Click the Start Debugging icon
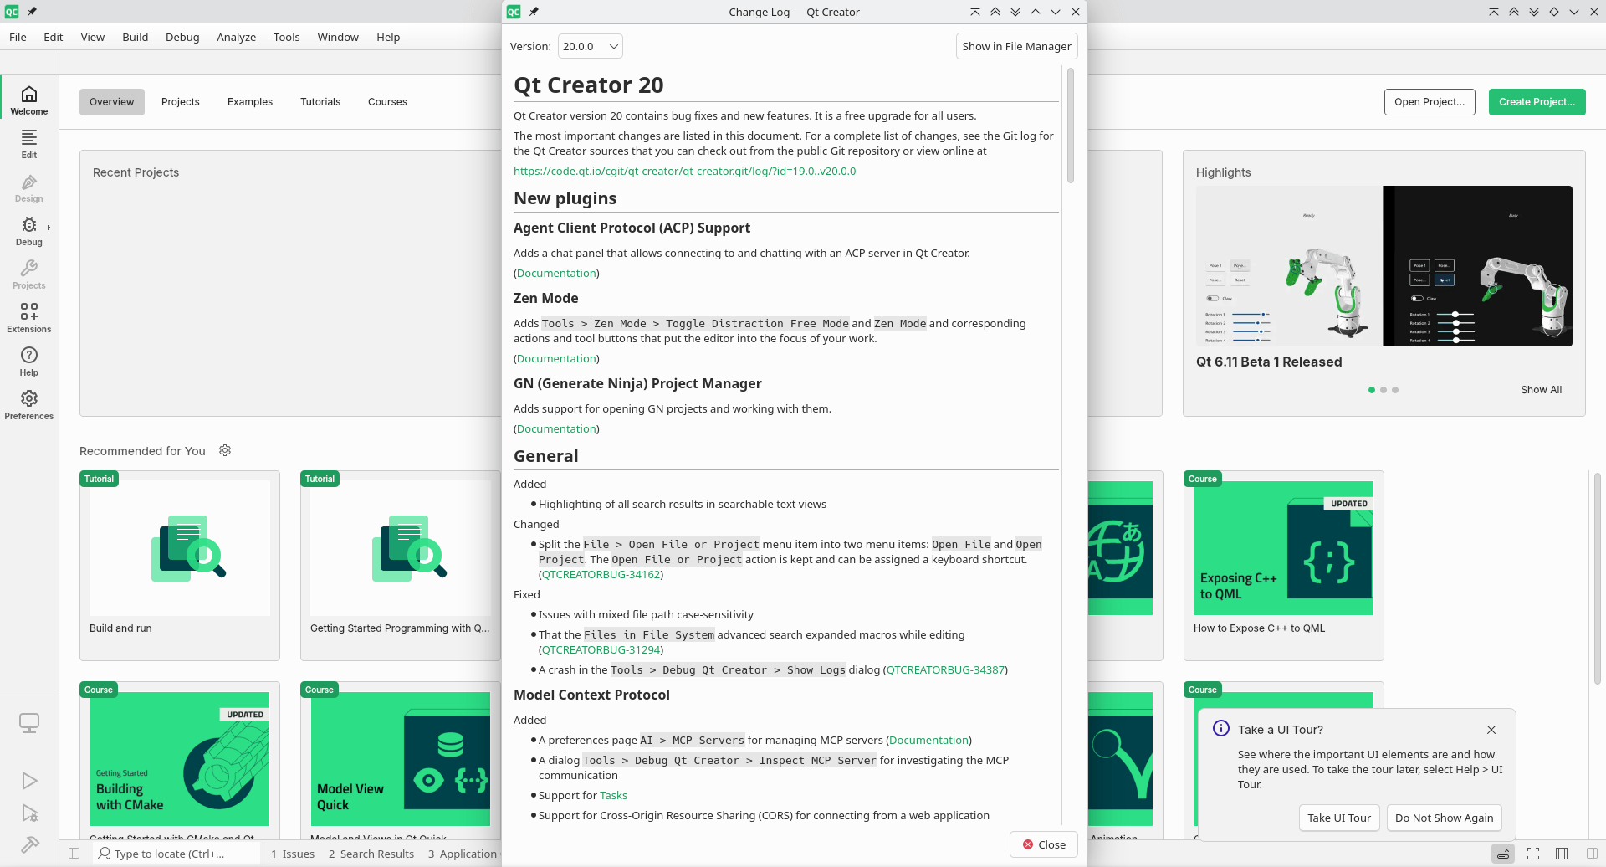This screenshot has width=1606, height=867. point(29,813)
